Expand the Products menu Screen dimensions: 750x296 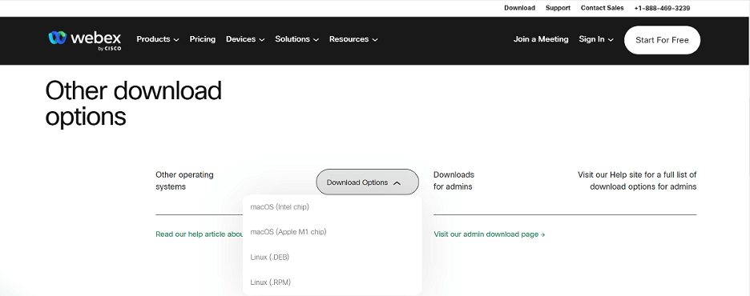(157, 39)
